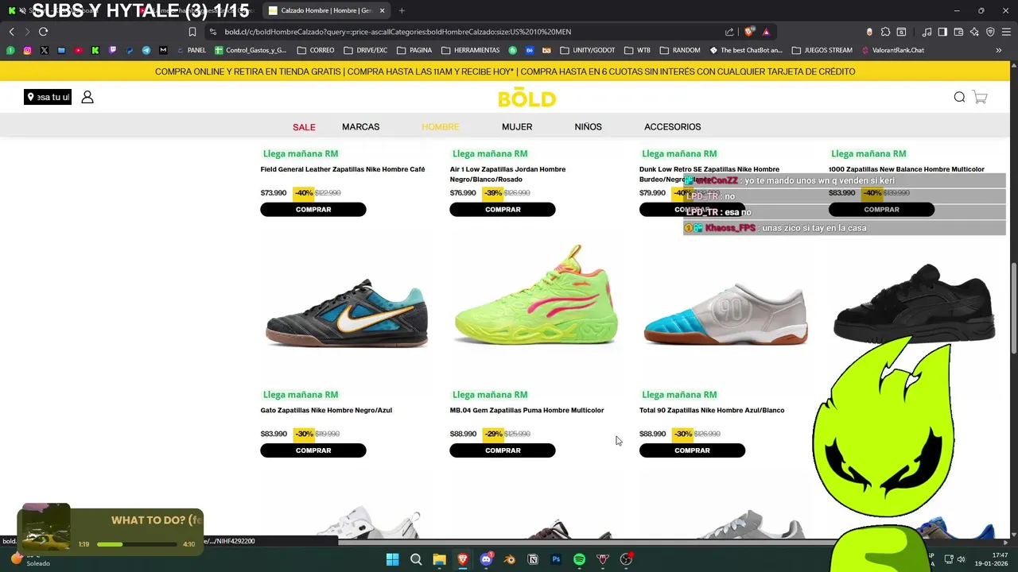Open the DRIVE/EXC bookmarks folder

click(x=367, y=50)
